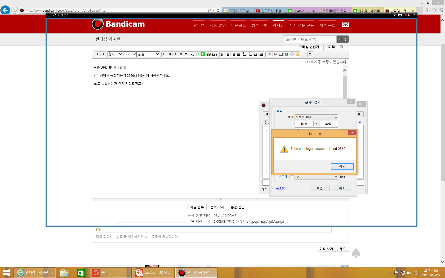Open the Bandicam overlay options dropdown arrow

tap(394, 15)
